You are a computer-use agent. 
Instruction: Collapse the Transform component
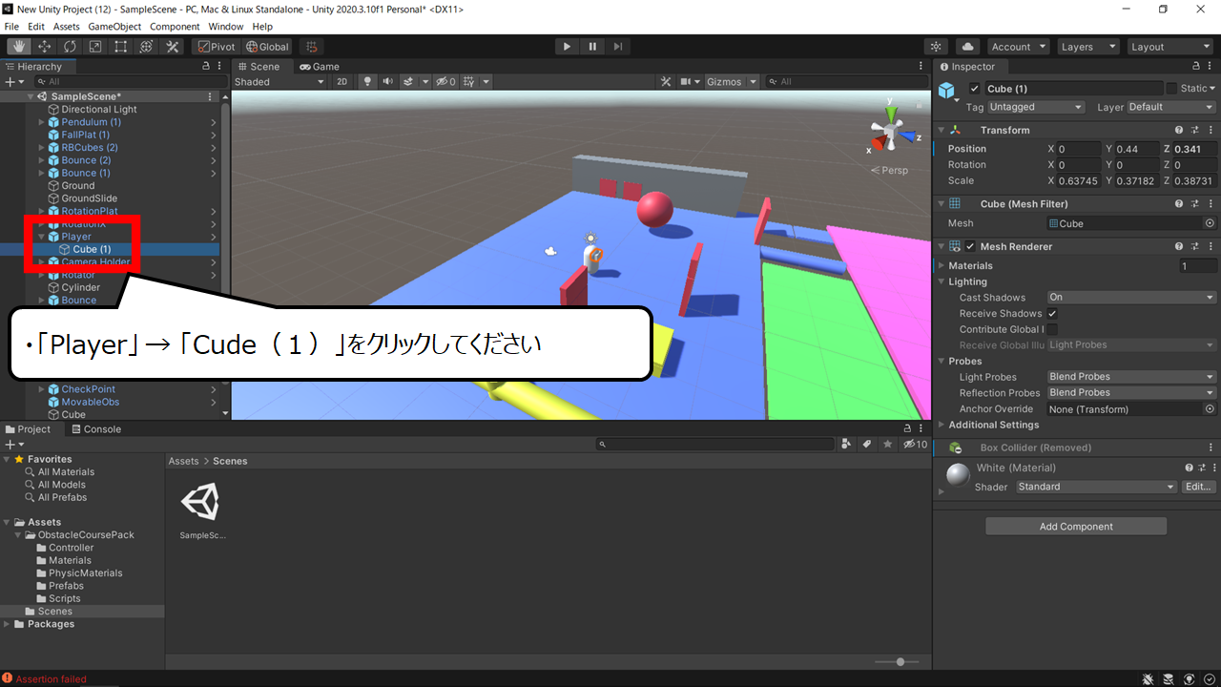[x=941, y=130]
